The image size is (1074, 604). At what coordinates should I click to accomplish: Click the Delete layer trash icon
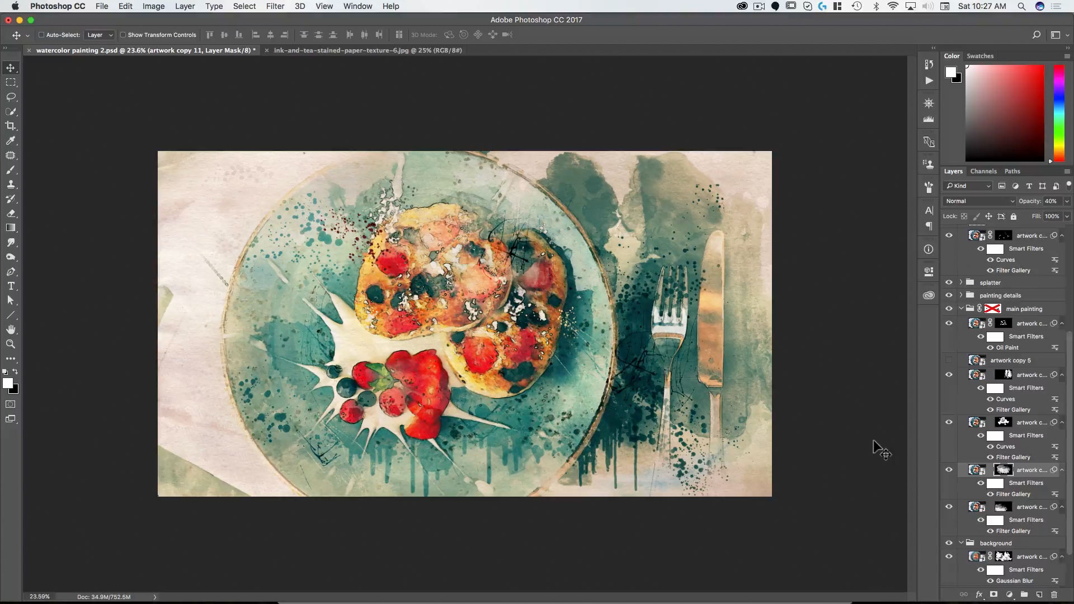(1054, 594)
